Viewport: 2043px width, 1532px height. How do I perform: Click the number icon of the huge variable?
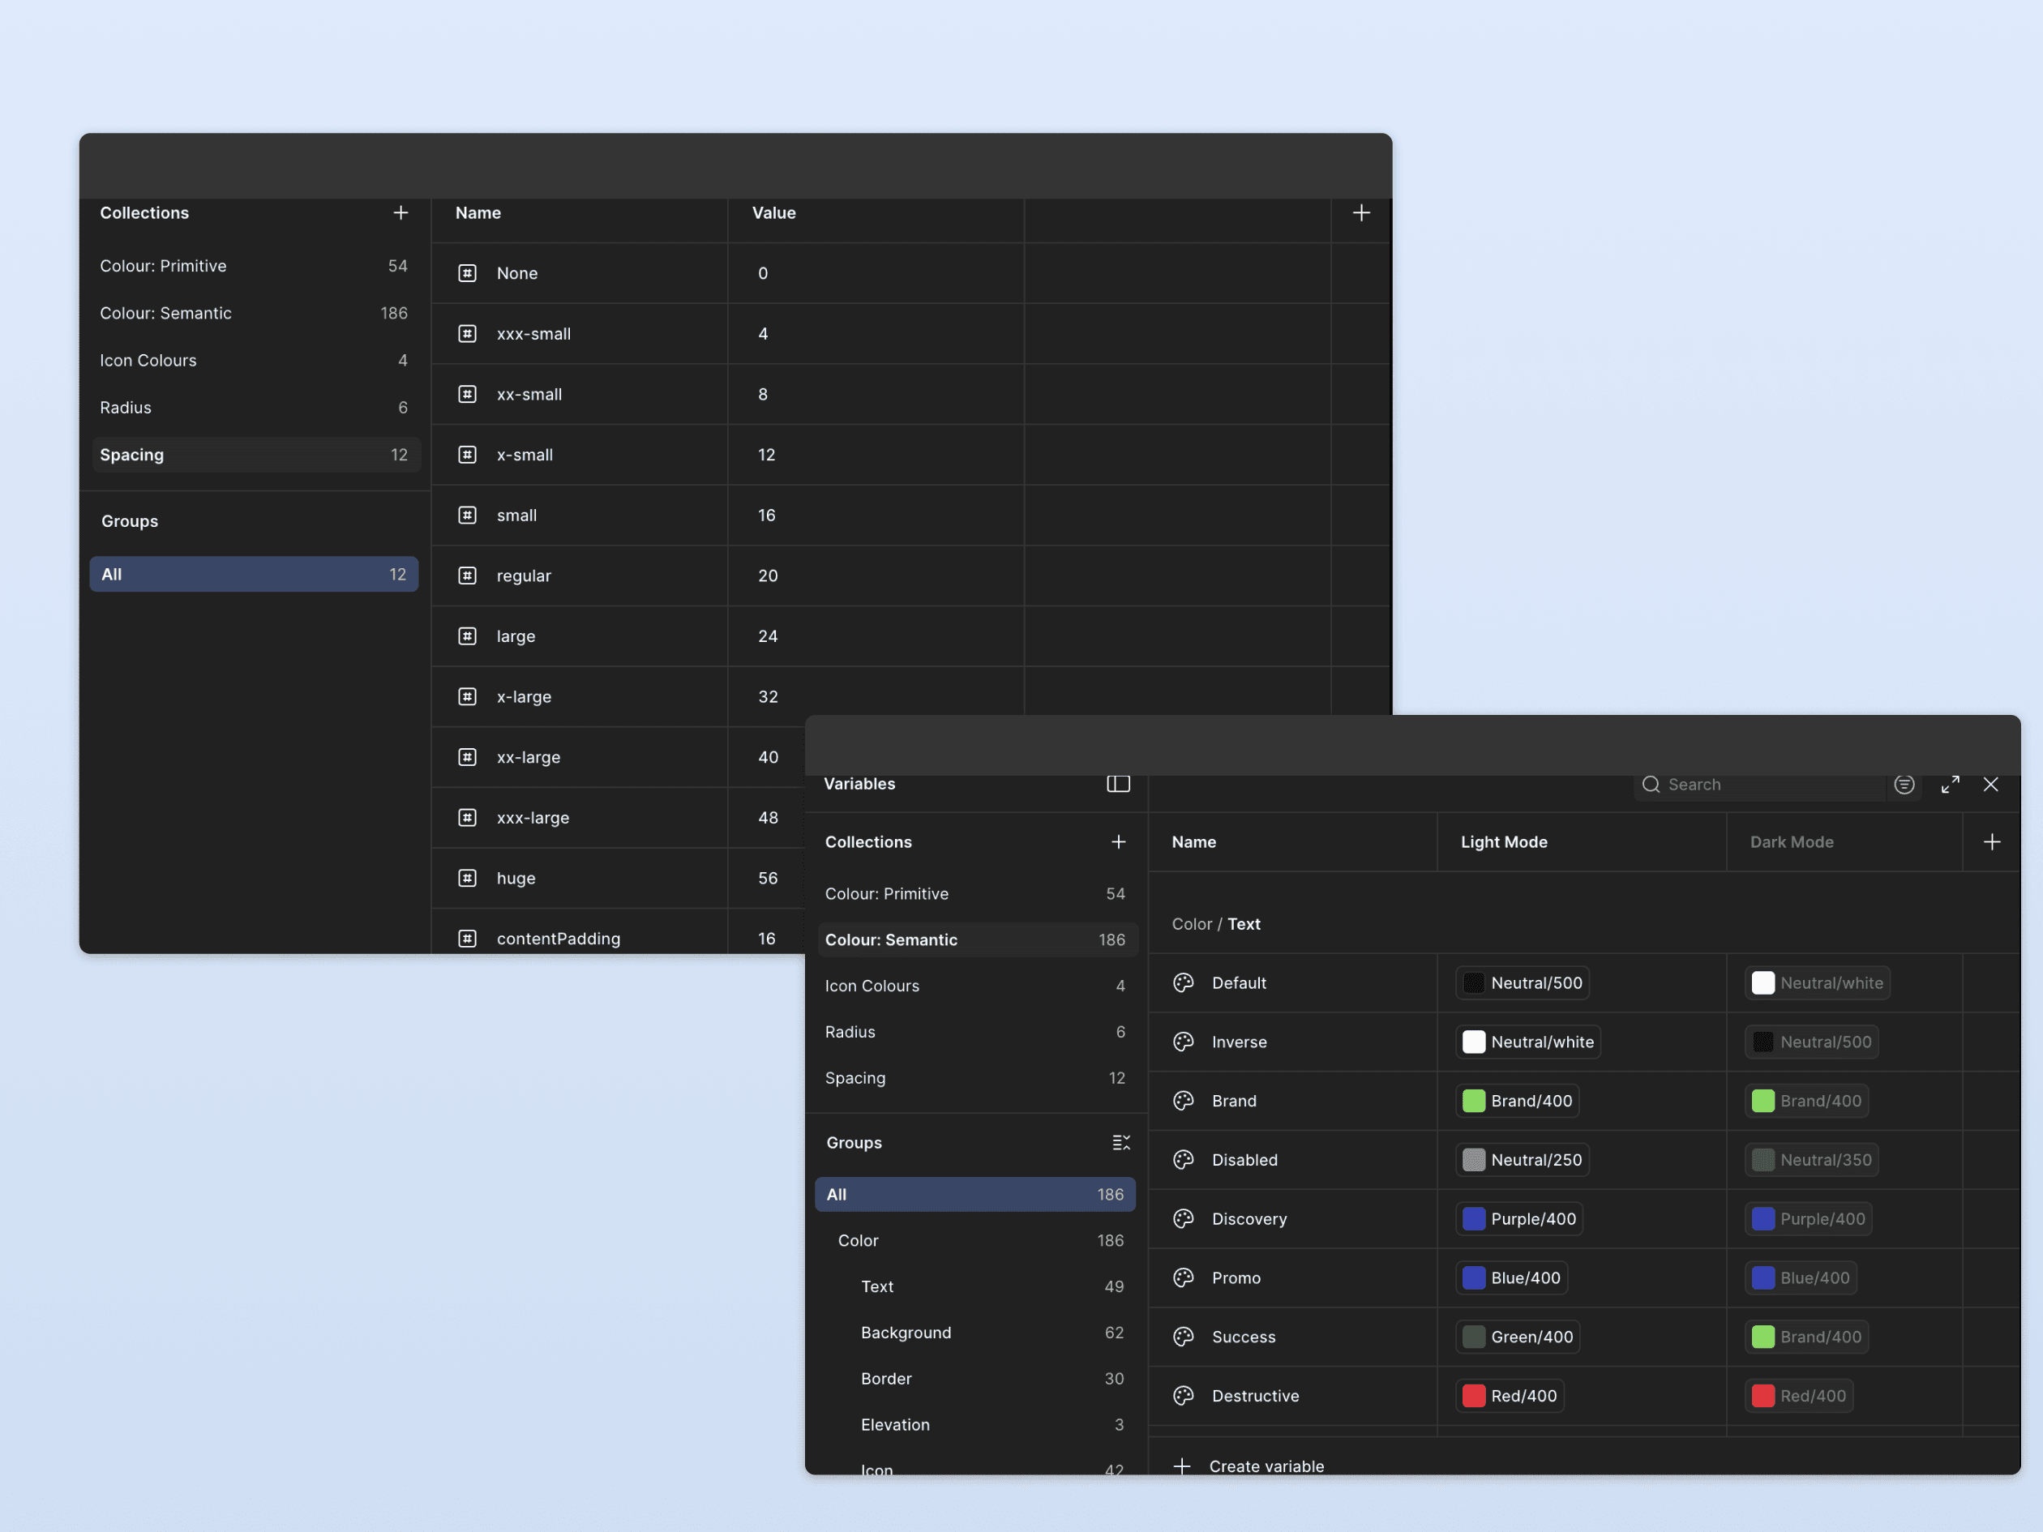(x=467, y=877)
